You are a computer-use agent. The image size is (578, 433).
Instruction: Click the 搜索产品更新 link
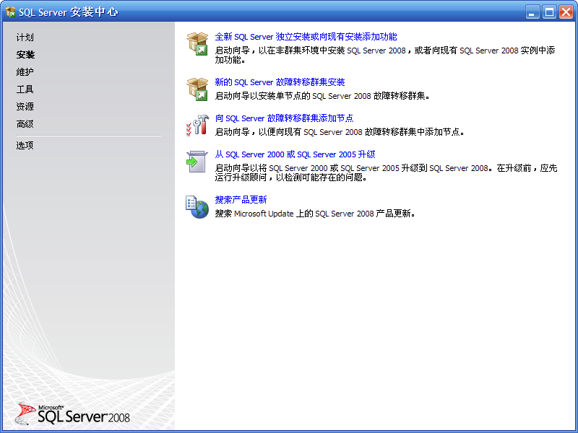click(x=241, y=200)
